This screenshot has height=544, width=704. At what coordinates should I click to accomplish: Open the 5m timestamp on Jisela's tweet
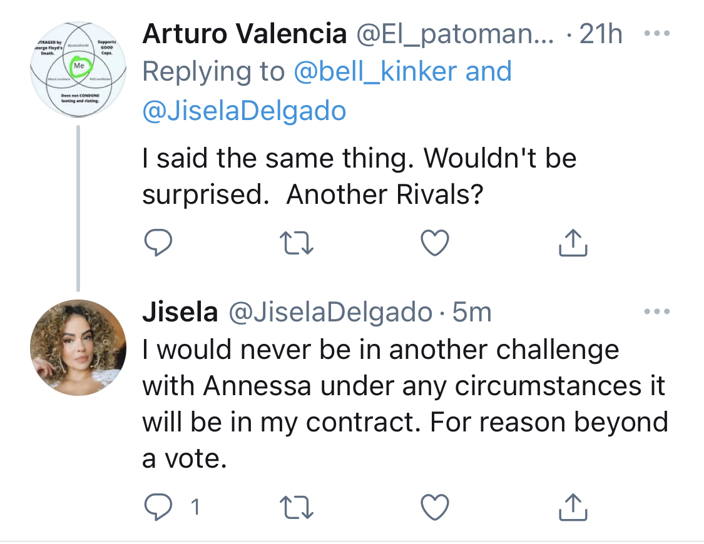point(472,311)
